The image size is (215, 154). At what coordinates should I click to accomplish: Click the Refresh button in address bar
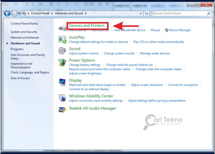click(x=146, y=13)
